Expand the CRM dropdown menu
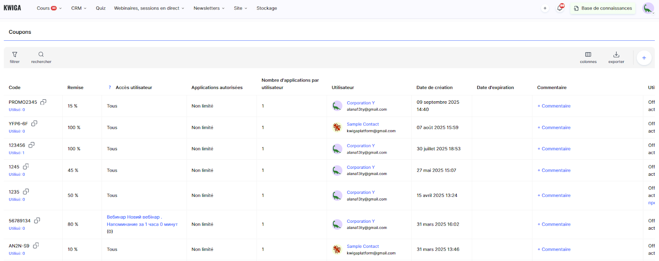This screenshot has width=659, height=261. pyautogui.click(x=79, y=8)
